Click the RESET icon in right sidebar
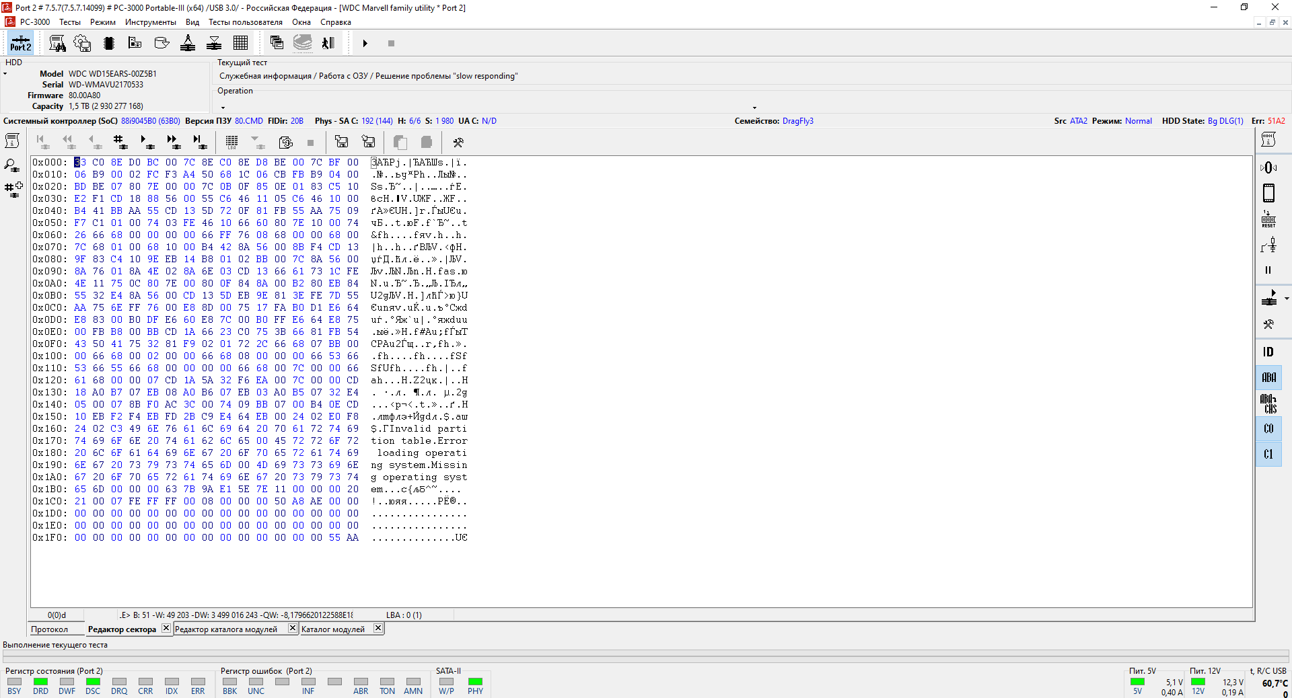This screenshot has width=1292, height=698. pyautogui.click(x=1268, y=220)
